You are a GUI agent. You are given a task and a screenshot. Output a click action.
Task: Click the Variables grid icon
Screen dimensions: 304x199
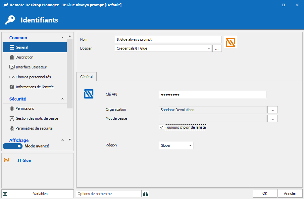tap(5, 194)
